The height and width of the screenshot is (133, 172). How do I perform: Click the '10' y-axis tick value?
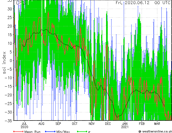(10, 43)
